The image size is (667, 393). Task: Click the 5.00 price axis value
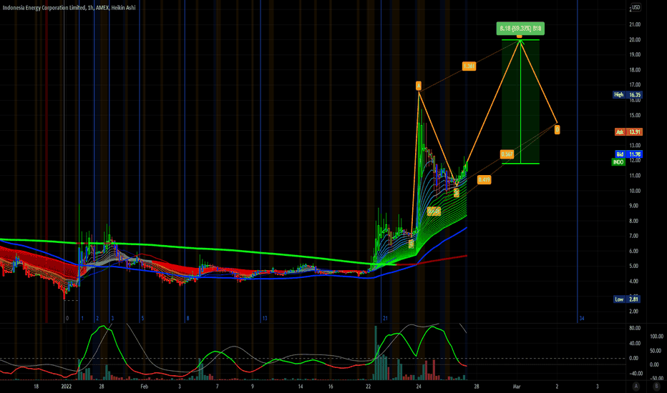coord(634,266)
